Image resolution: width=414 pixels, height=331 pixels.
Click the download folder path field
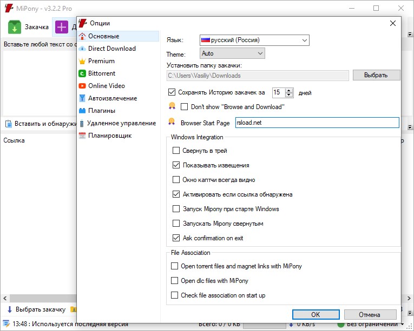258,76
